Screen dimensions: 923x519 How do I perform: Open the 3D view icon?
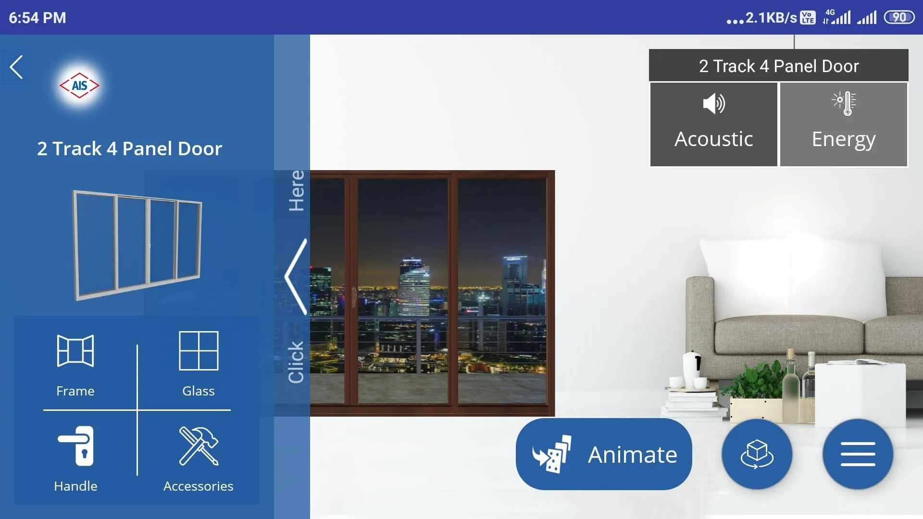(x=758, y=454)
